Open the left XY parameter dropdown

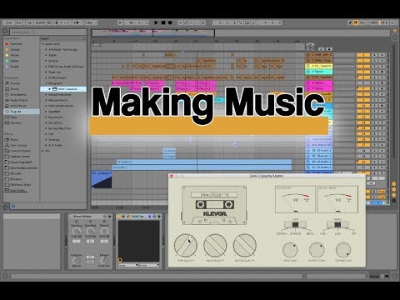(127, 265)
